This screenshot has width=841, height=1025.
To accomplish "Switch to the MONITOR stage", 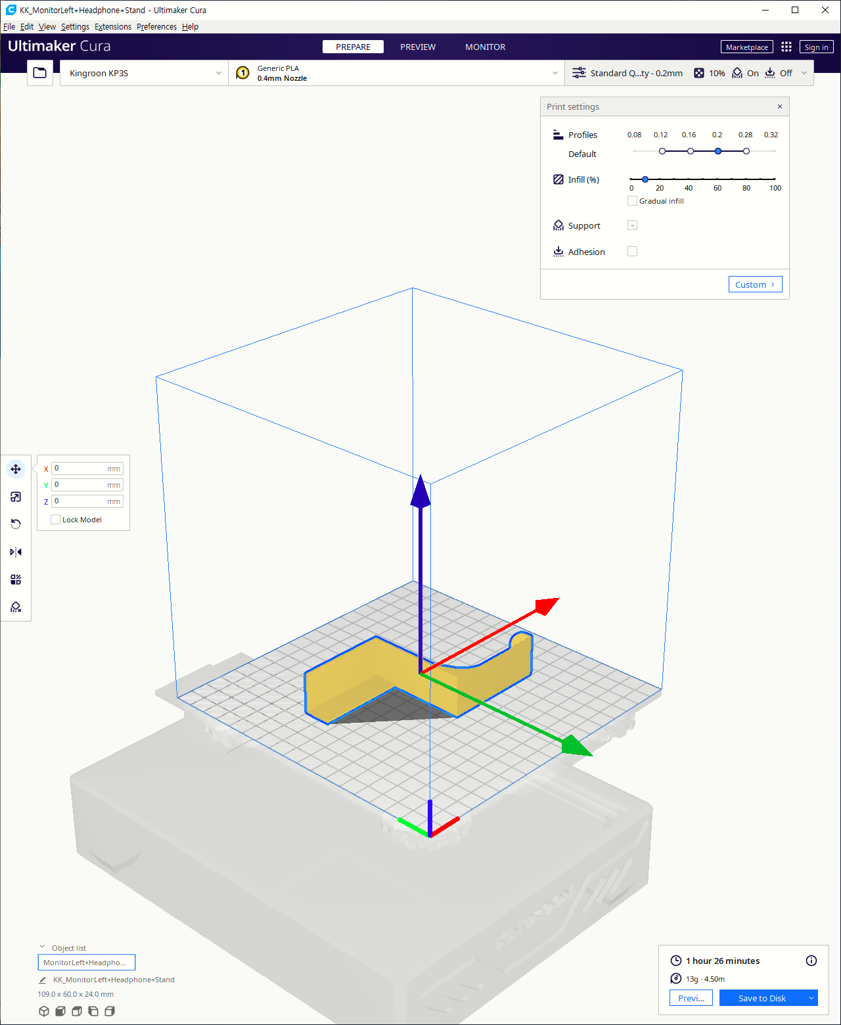I will (x=486, y=47).
